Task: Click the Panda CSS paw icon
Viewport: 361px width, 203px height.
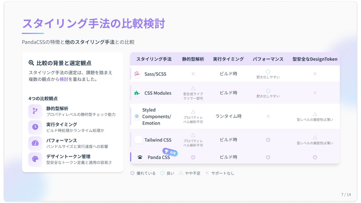Action: pos(140,157)
